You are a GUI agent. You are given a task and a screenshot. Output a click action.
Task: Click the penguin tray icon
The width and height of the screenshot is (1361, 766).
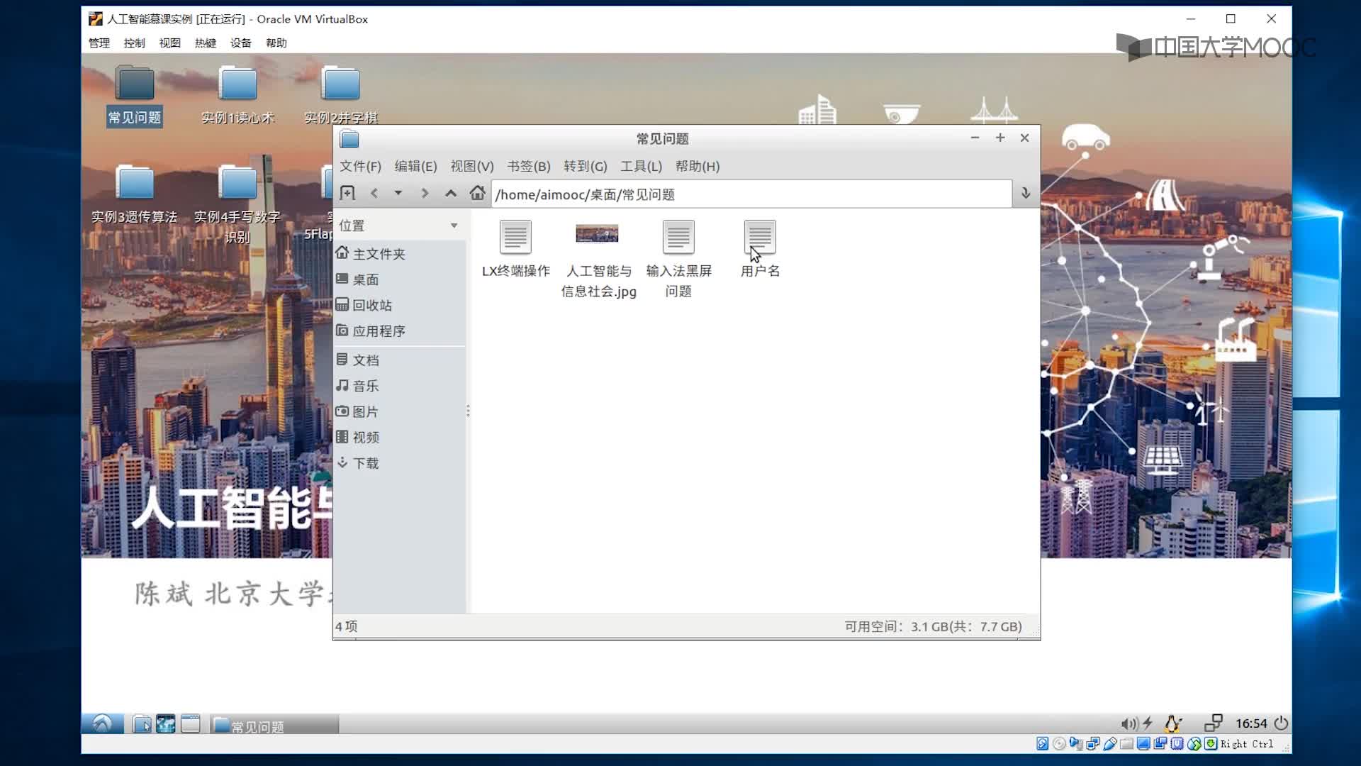[1172, 723]
